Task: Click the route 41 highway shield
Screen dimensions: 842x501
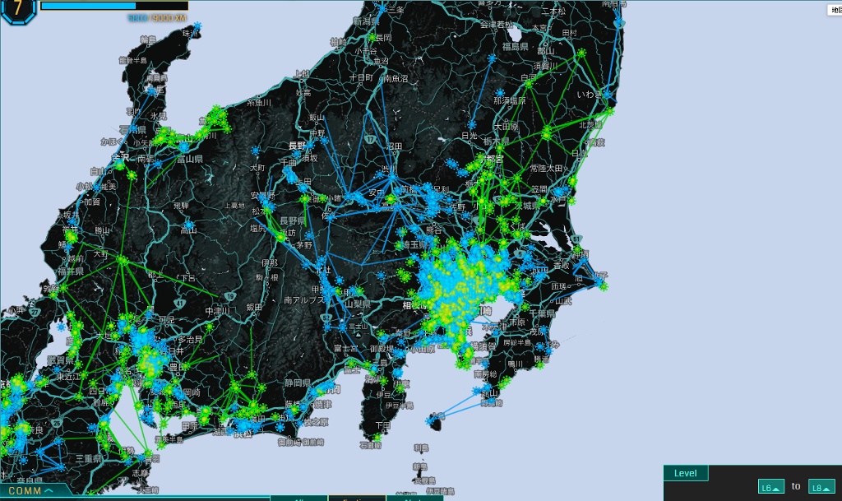Action: 180,304
